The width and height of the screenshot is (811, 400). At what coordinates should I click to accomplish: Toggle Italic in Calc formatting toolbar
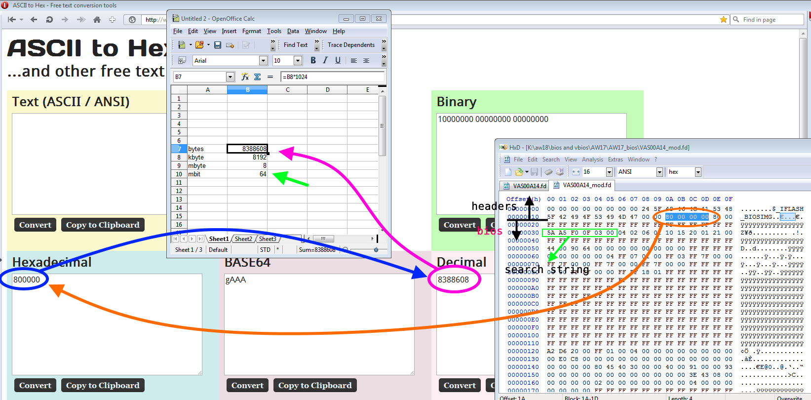325,60
